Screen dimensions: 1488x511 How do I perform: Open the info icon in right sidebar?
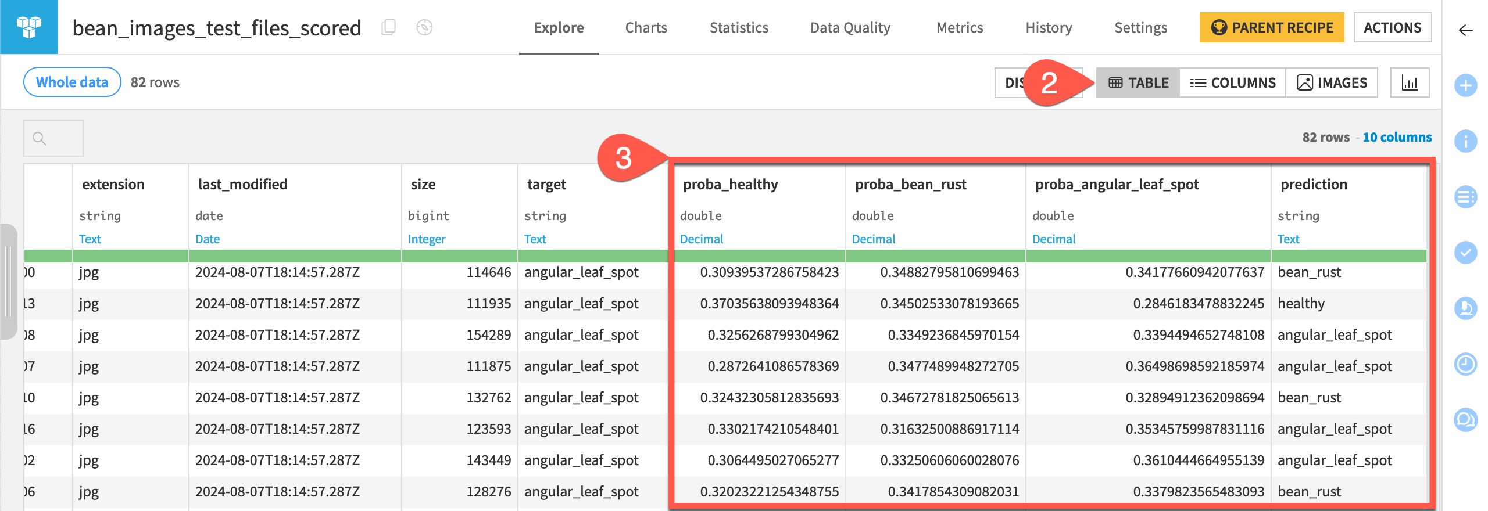[1465, 141]
